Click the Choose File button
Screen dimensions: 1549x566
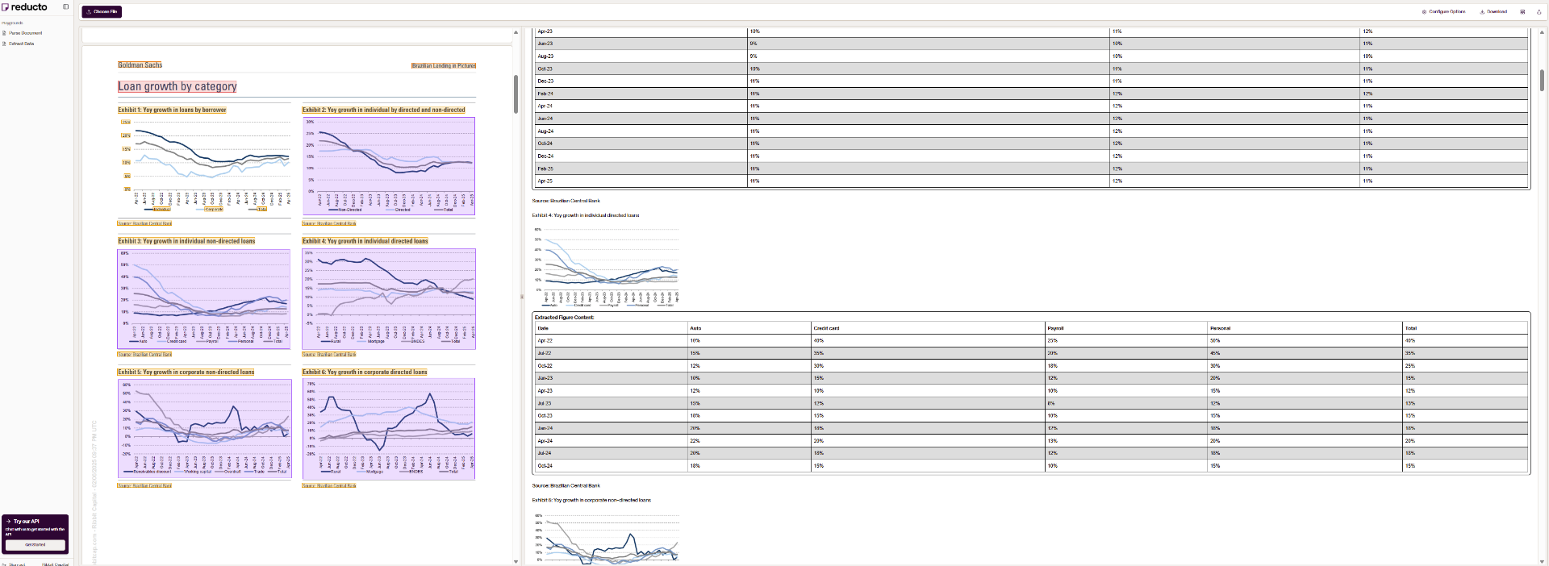click(x=102, y=12)
